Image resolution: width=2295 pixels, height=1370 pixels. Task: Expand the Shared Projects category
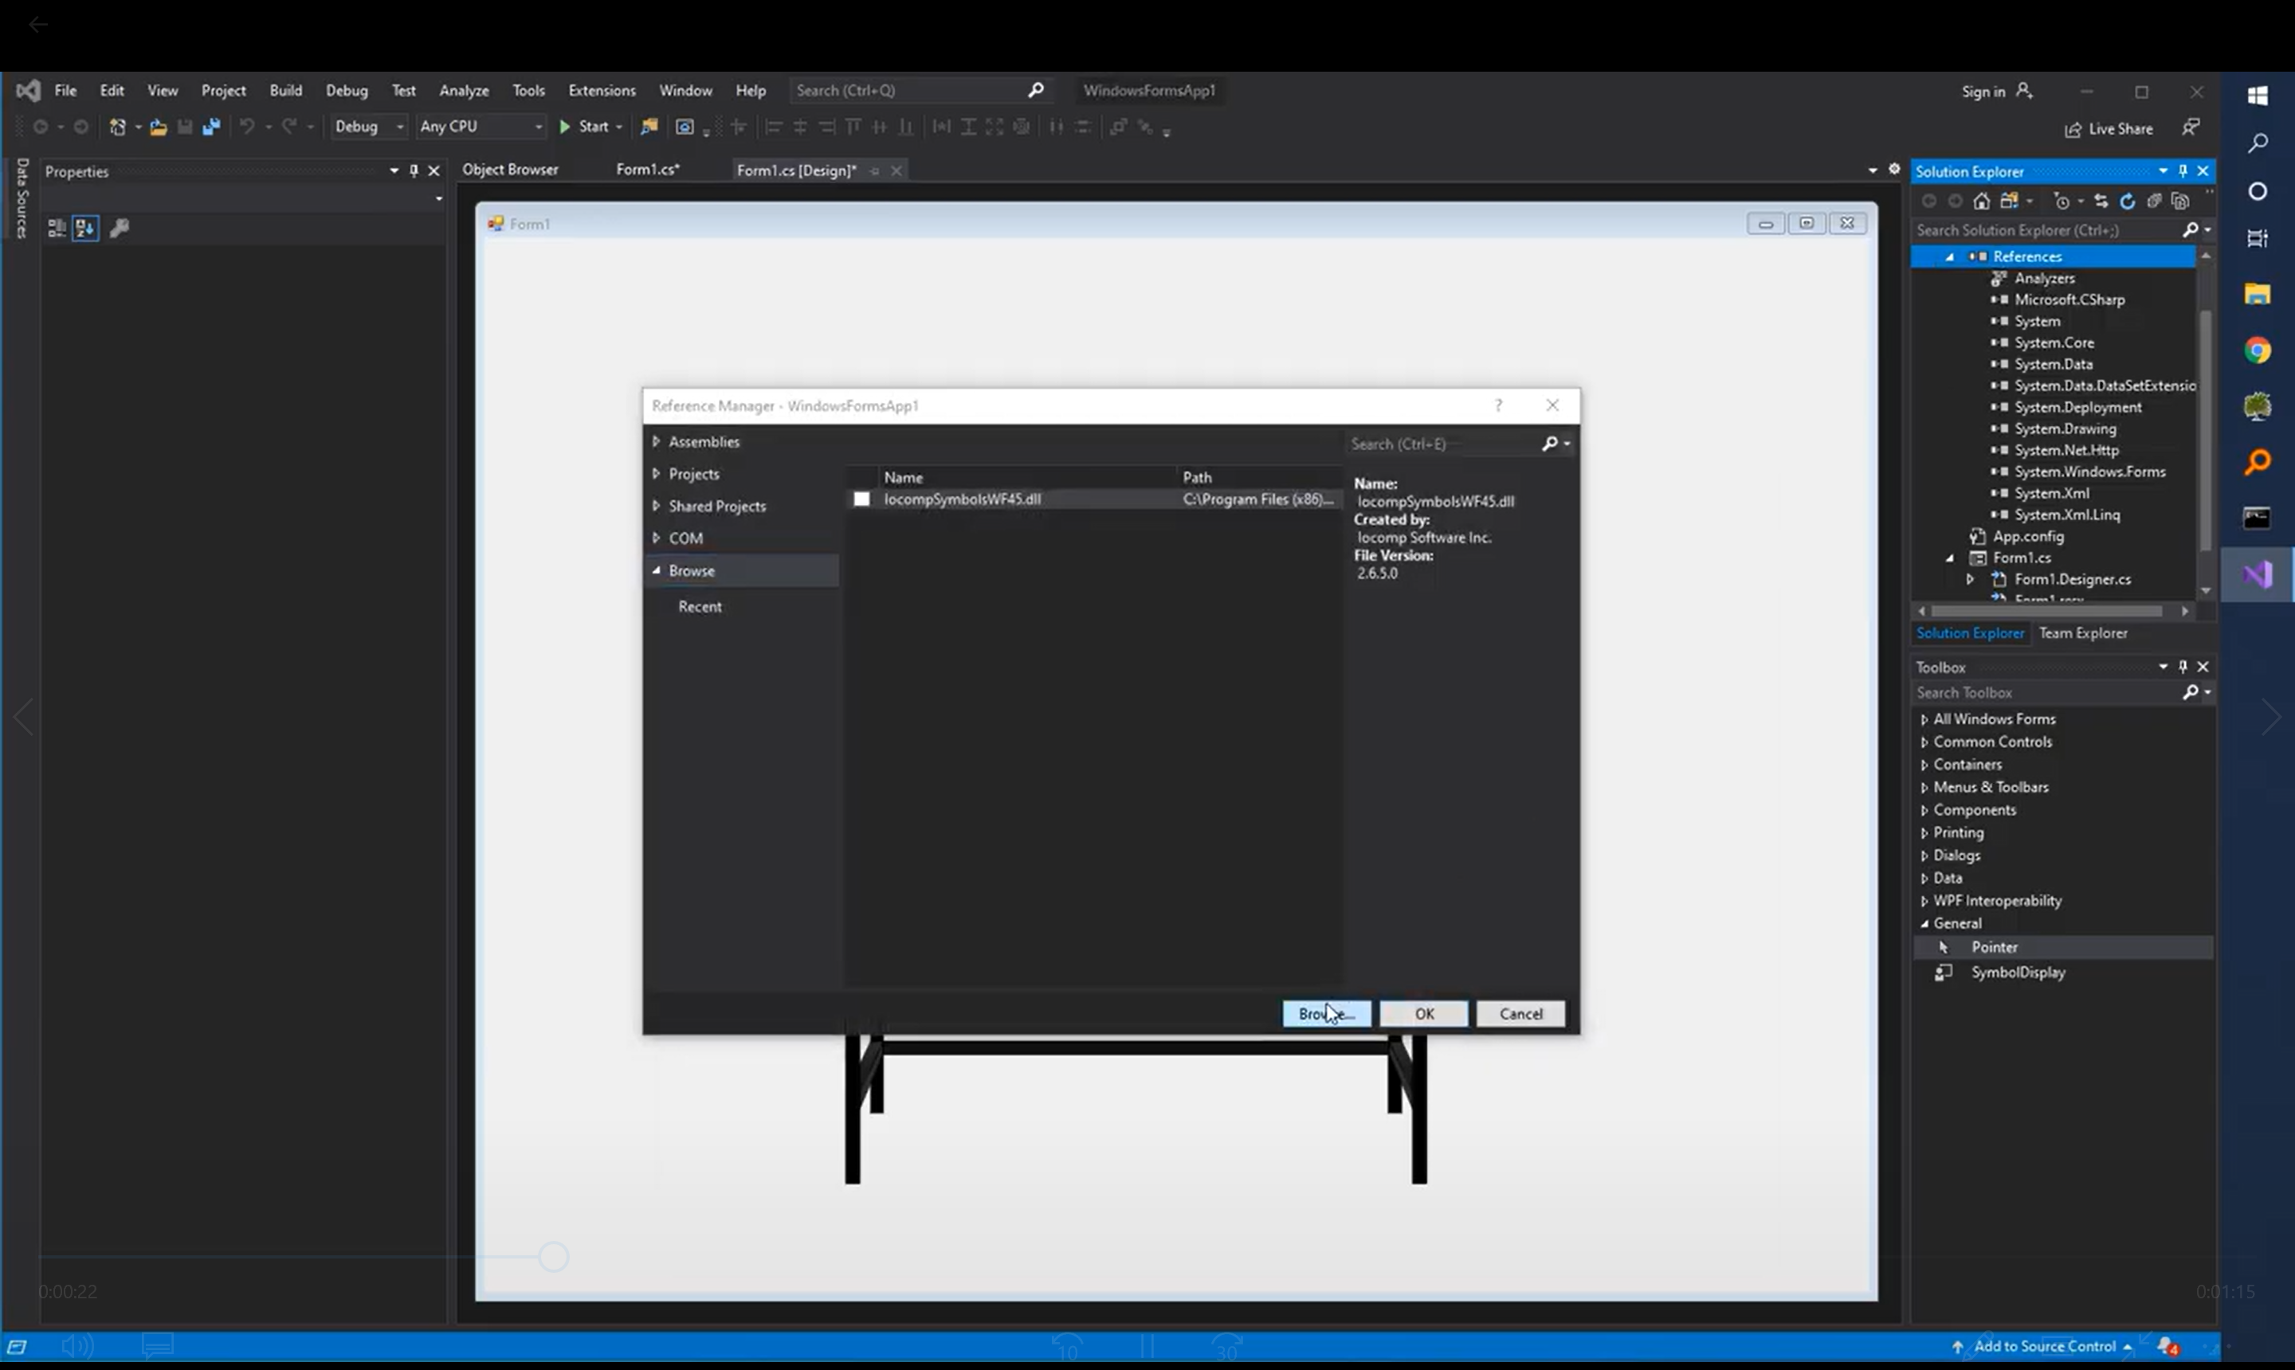(x=657, y=506)
